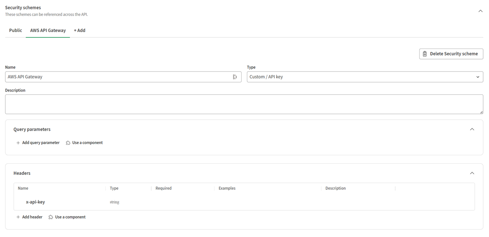489x237 pixels.
Task: Click the trash icon in the Delete Security scheme button
Action: pyautogui.click(x=425, y=54)
